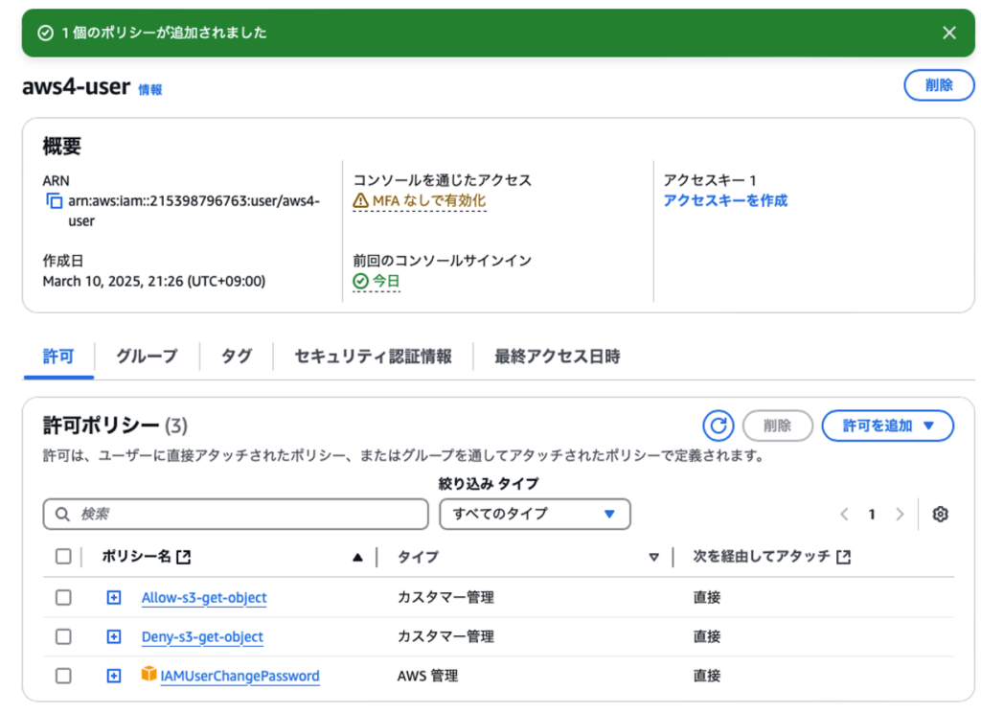981x713 pixels.
Task: Switch to the 許可 tab
Action: click(58, 356)
